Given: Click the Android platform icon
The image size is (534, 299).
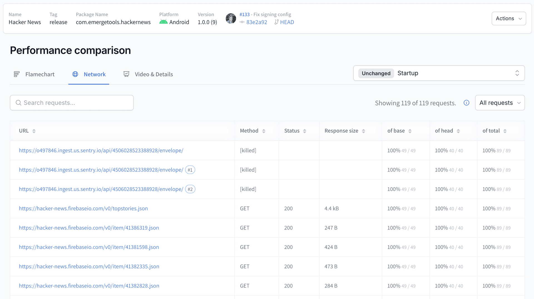Looking at the screenshot, I should pos(164,22).
